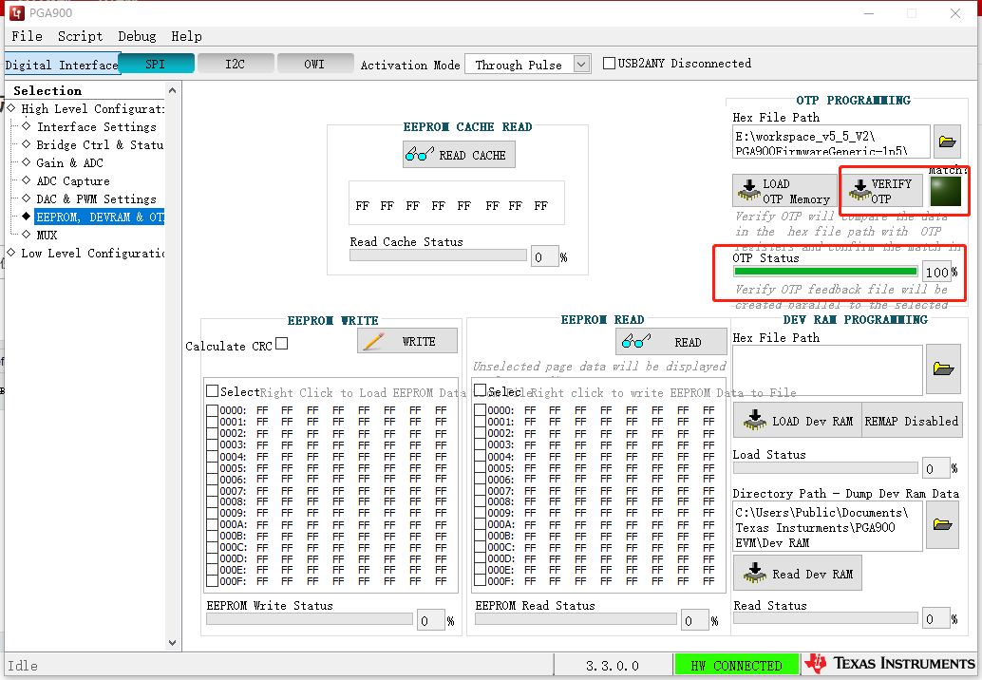Click the EEPROM Read Status progress bar
The width and height of the screenshot is (982, 680).
click(576, 619)
